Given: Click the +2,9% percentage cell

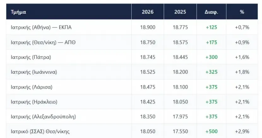Looking at the screenshot, I should (242, 131).
